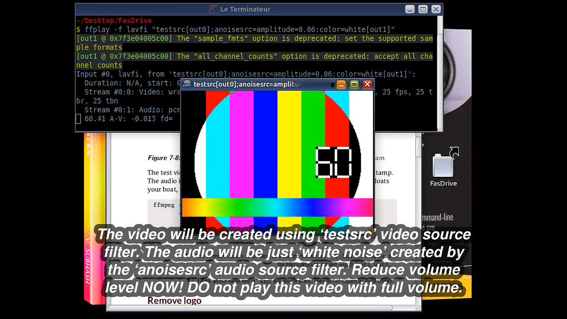Maximize the Le Terminateur terminal window

click(423, 9)
